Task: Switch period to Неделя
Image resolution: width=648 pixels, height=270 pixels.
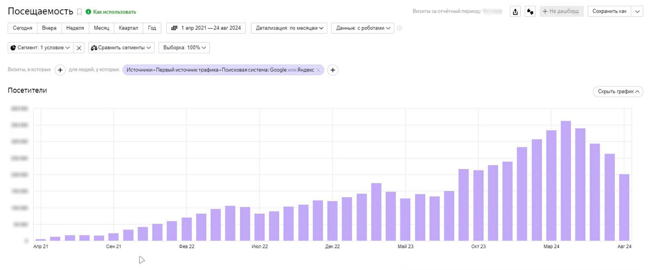Action: [x=75, y=28]
